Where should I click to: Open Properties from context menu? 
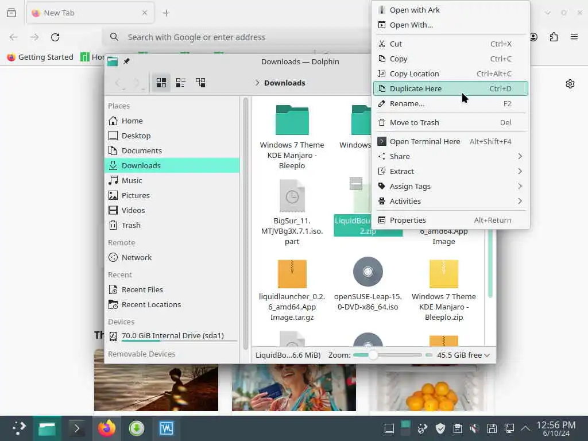pyautogui.click(x=450, y=220)
